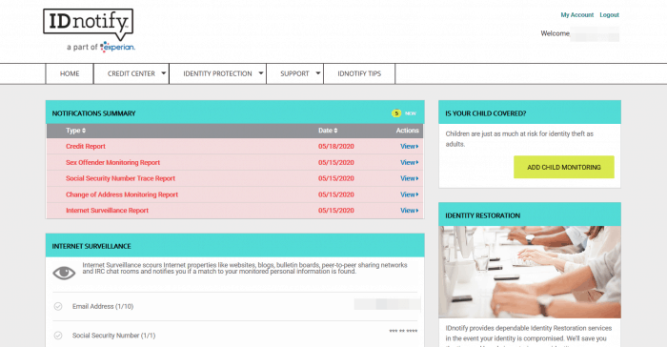Open the Identity Protection menu

click(x=218, y=73)
